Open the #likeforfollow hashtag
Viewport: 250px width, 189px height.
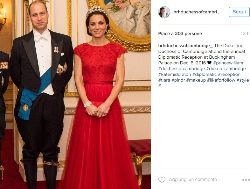pyautogui.click(x=221, y=80)
